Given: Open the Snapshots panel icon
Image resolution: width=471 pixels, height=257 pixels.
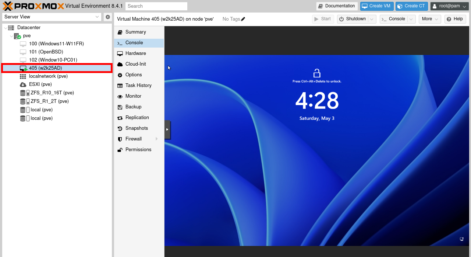Looking at the screenshot, I should [x=120, y=128].
